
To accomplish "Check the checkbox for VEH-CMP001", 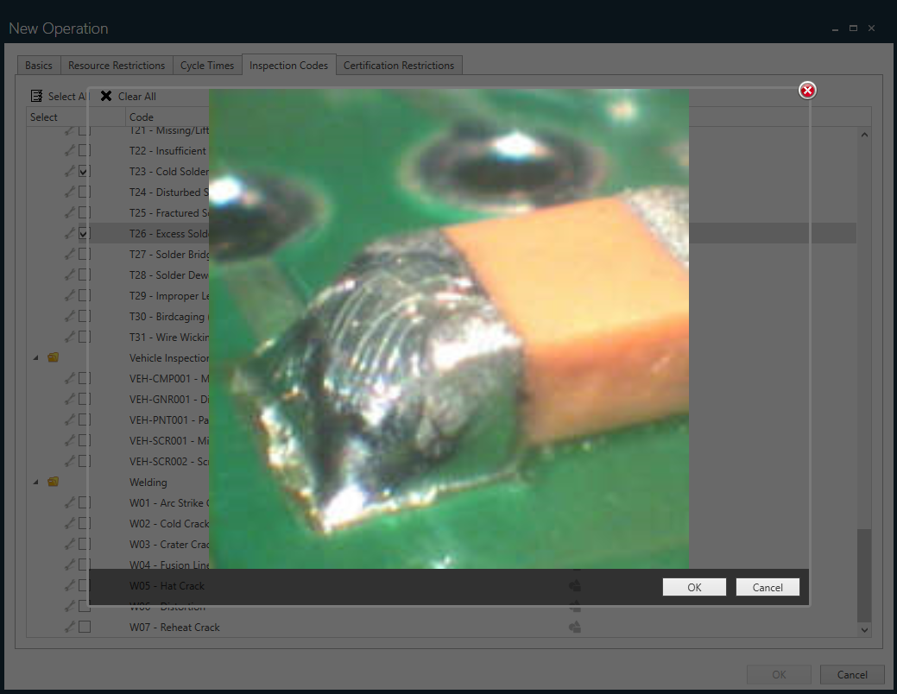I will 83,377.
